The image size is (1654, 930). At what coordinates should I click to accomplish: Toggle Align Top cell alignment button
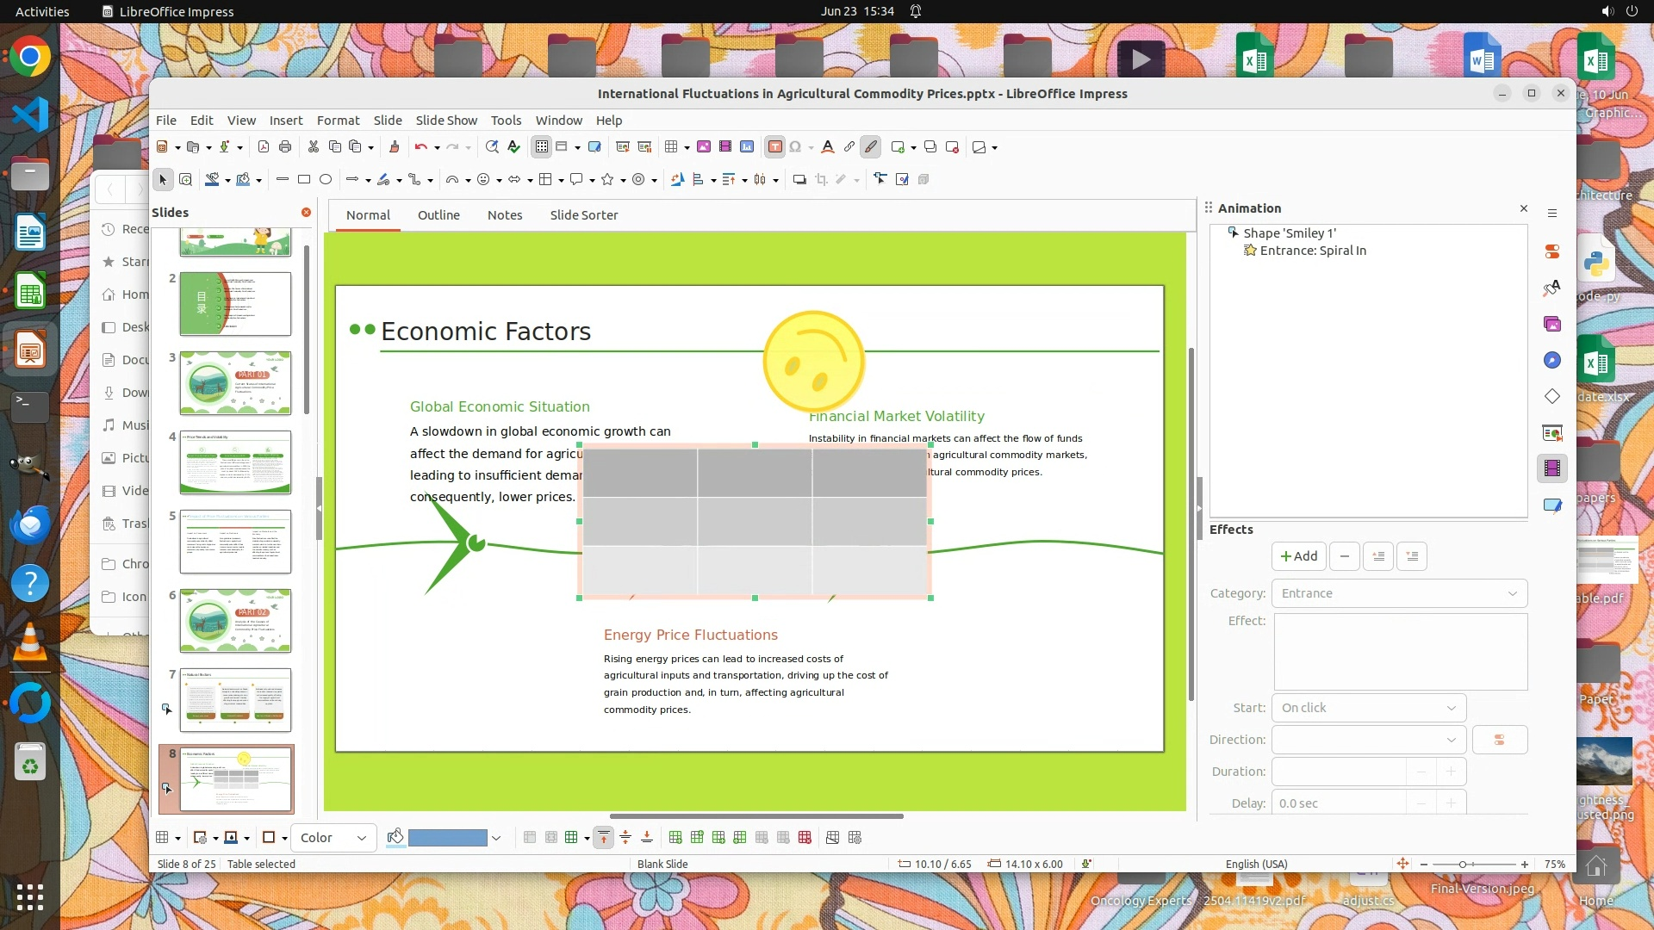(x=604, y=838)
